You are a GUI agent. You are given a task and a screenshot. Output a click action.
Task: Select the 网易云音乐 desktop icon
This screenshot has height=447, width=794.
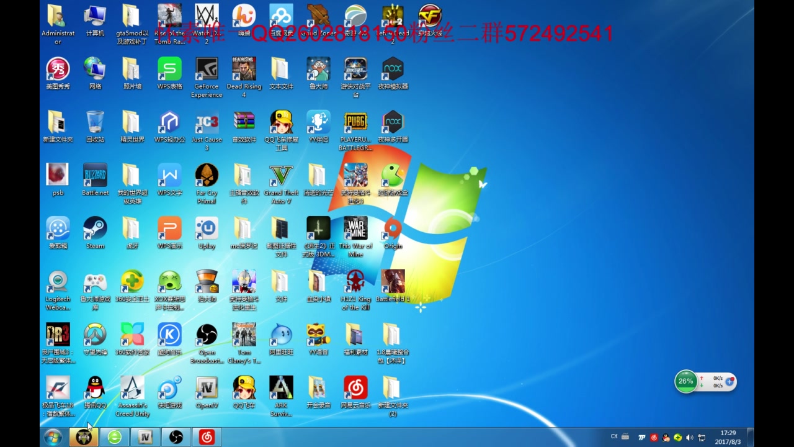[355, 392]
